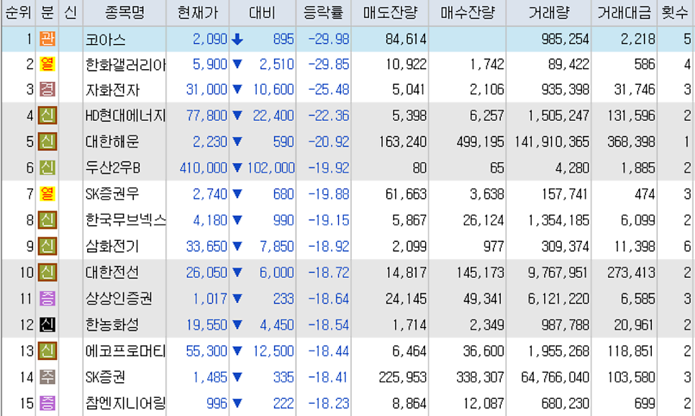The height and width of the screenshot is (416, 695).
Task: Select stock name SK증권 in row 14
Action: click(x=106, y=377)
